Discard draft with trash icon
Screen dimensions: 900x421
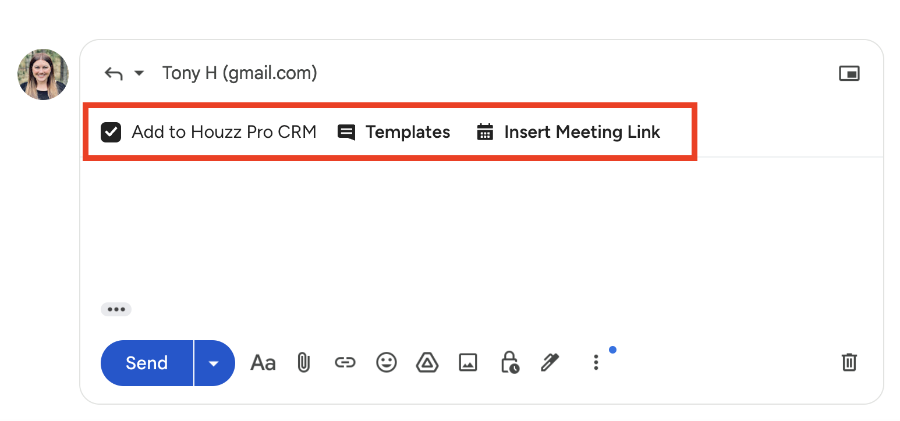pos(849,362)
